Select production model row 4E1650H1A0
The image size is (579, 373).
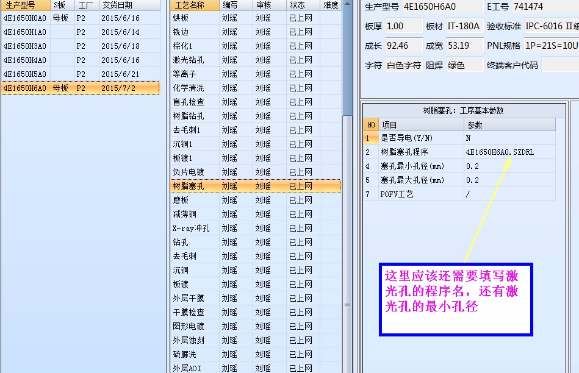click(x=81, y=32)
